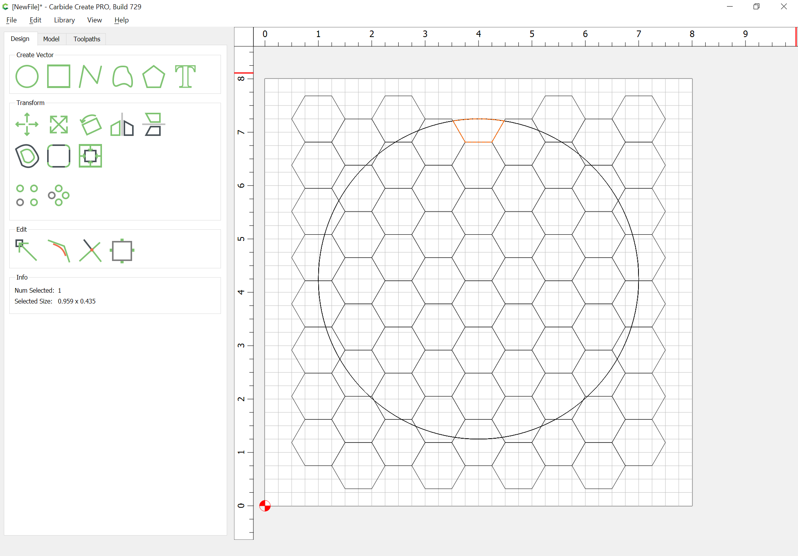Activate the Text creation tool

pyautogui.click(x=185, y=76)
